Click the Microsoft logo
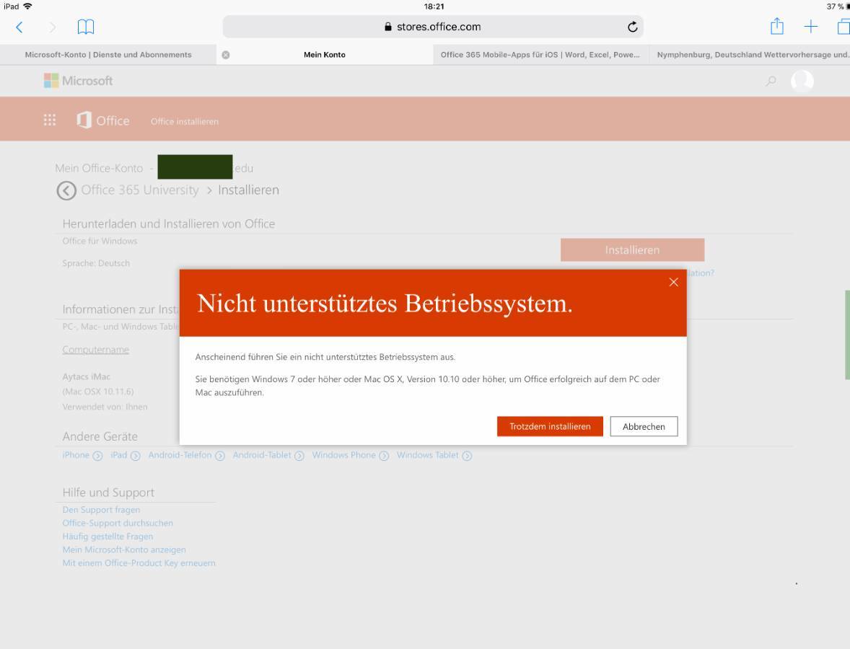Screen dimensions: 850x649 click(x=78, y=81)
